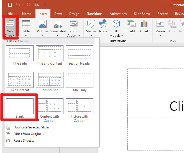The height and width of the screenshot is (153, 184).
Task: Click Reuse Slides option
Action: [24, 141]
